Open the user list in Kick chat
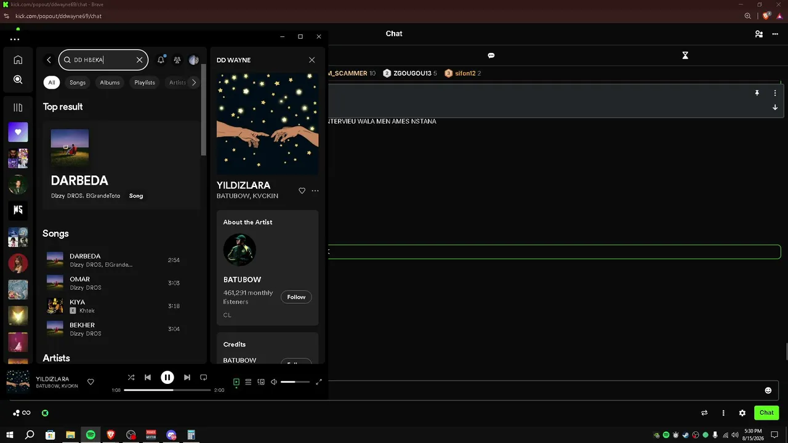788x443 pixels. (x=759, y=34)
